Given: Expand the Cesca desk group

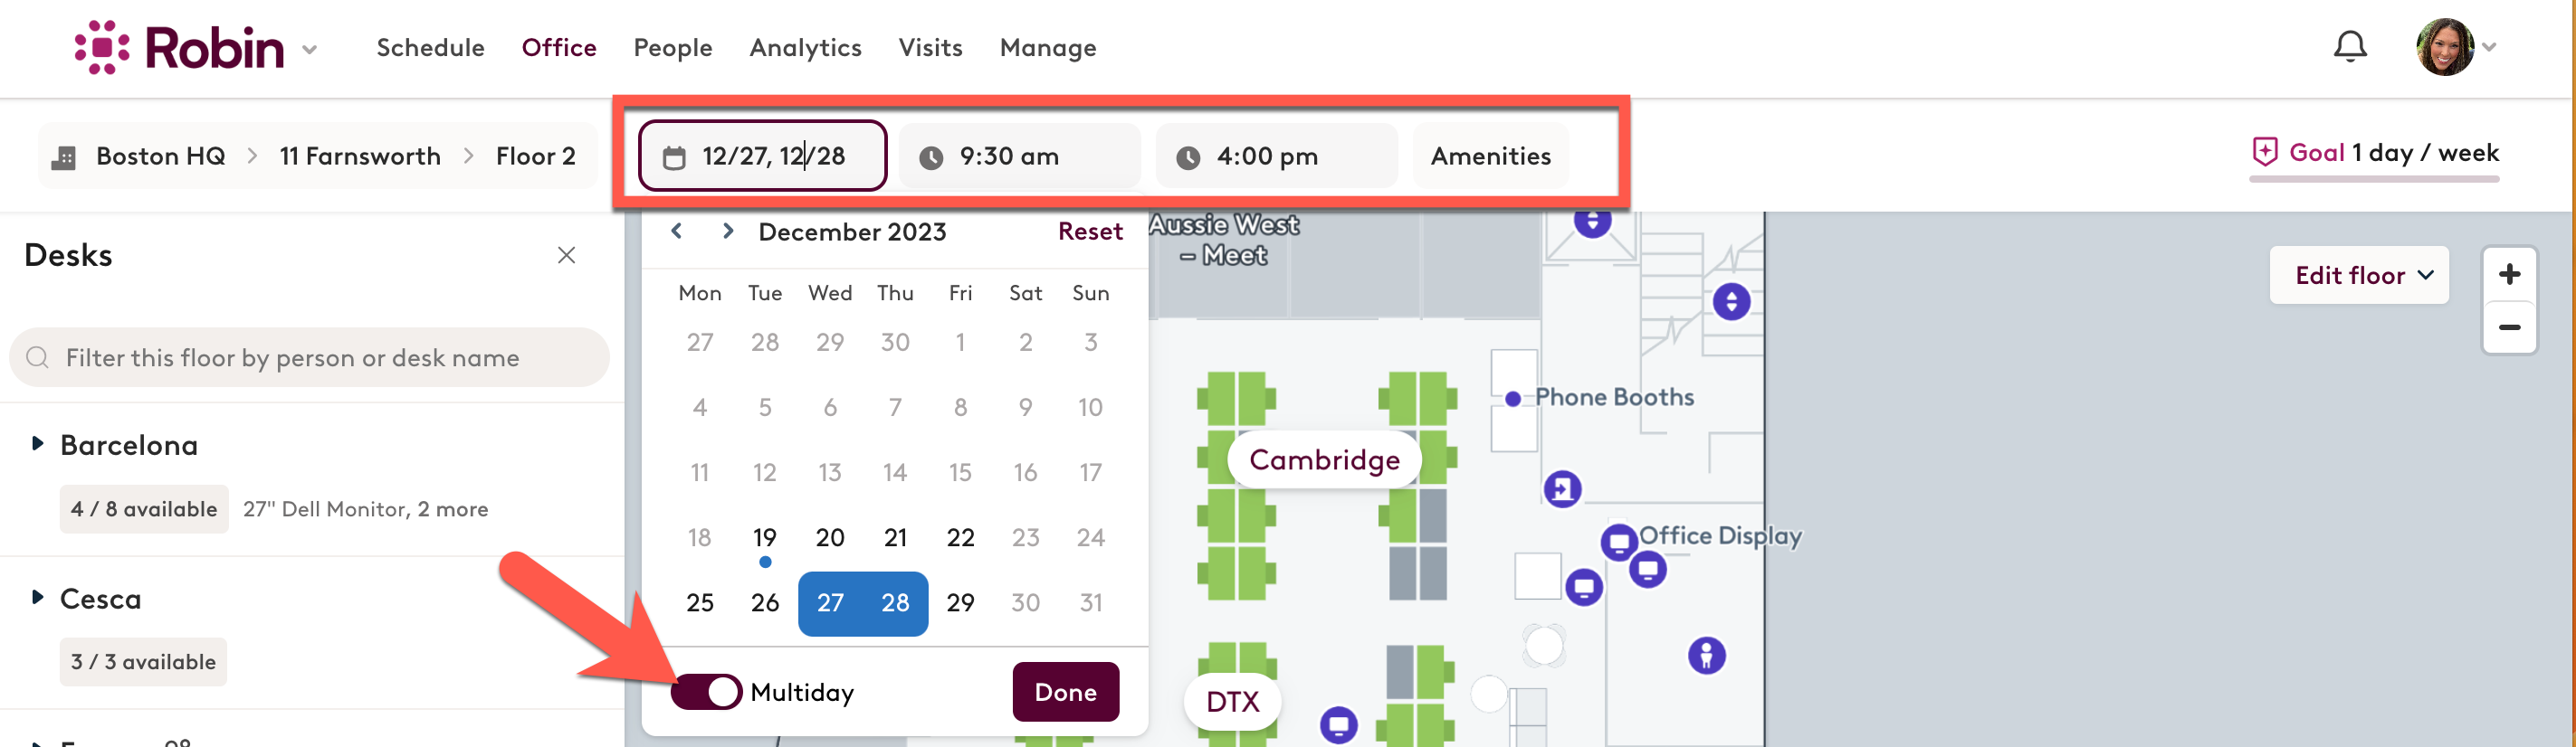Looking at the screenshot, I should pos(37,597).
